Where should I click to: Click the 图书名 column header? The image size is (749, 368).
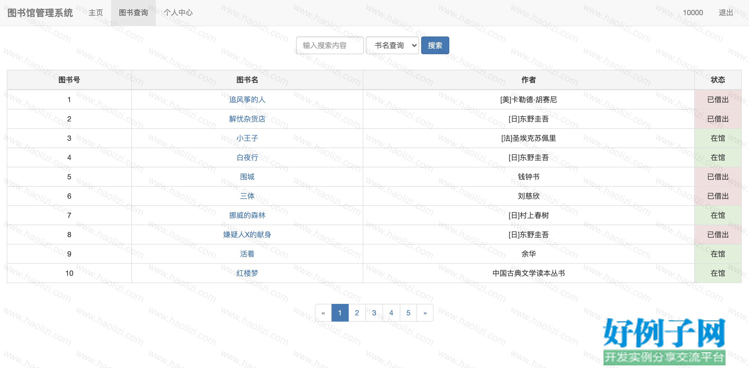tap(247, 80)
